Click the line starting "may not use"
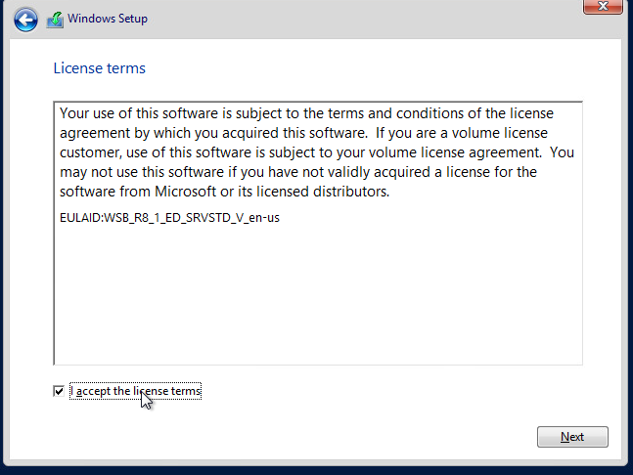This screenshot has width=633, height=475. coord(298,172)
